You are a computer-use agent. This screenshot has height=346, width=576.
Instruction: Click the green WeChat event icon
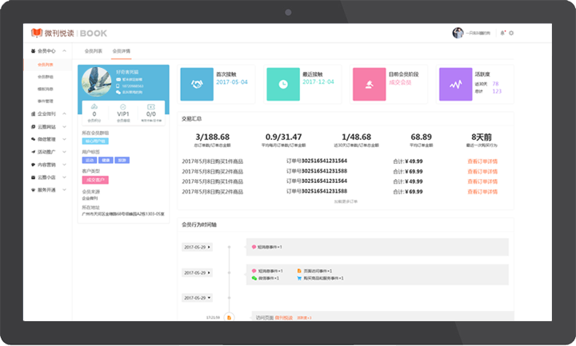click(254, 278)
